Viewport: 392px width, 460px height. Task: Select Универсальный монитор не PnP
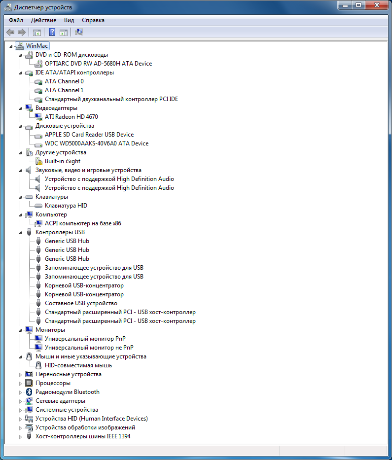[x=89, y=348]
